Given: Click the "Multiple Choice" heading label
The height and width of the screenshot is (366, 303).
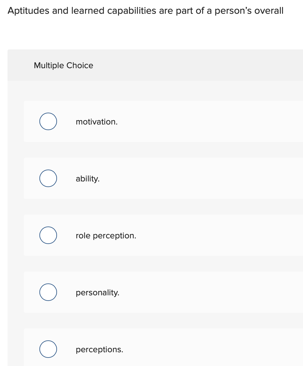Looking at the screenshot, I should [64, 65].
